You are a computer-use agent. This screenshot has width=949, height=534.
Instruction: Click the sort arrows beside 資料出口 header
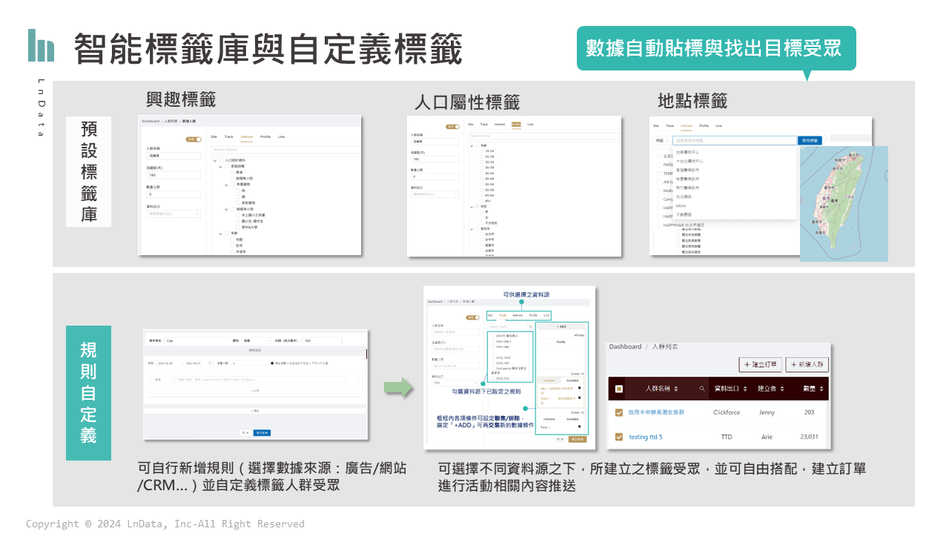click(744, 389)
